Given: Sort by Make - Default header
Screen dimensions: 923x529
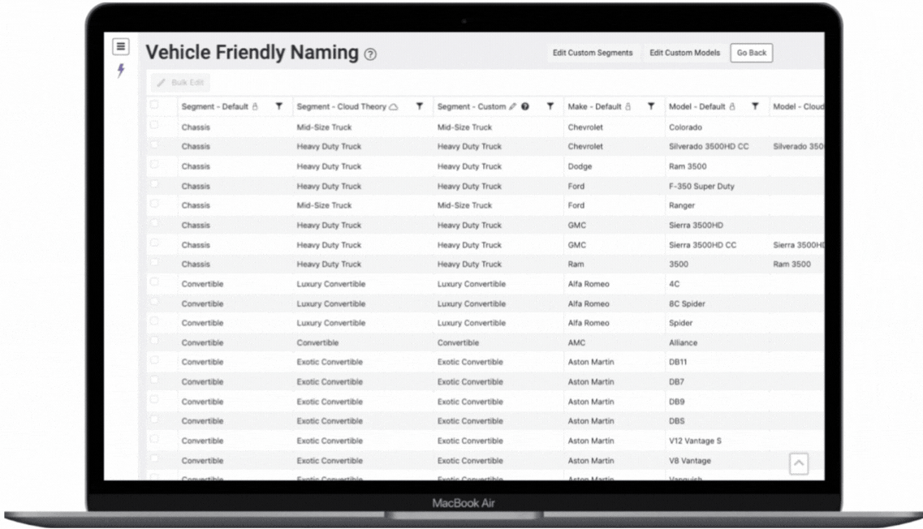Looking at the screenshot, I should pyautogui.click(x=594, y=106).
